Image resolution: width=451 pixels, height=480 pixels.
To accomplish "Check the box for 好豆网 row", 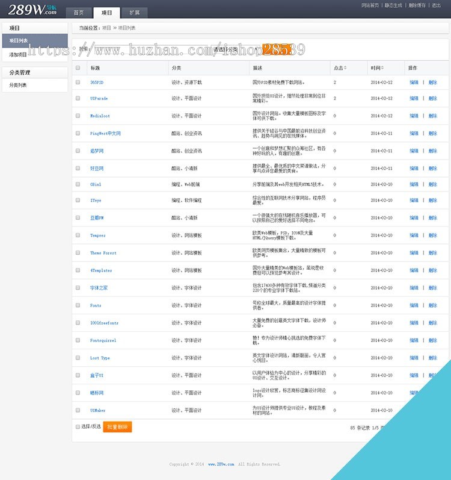I will (x=78, y=168).
